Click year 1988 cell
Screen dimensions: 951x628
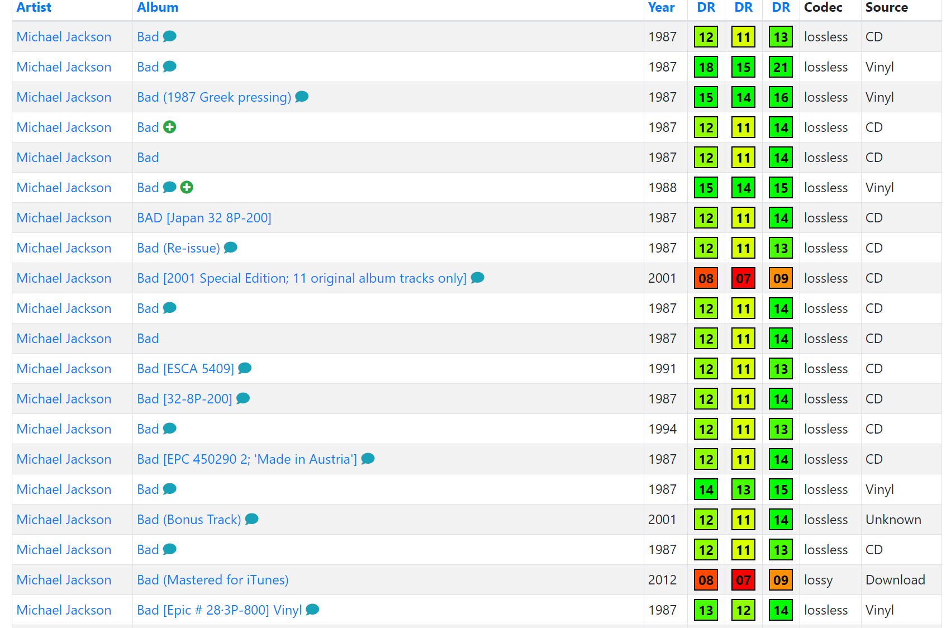[662, 188]
